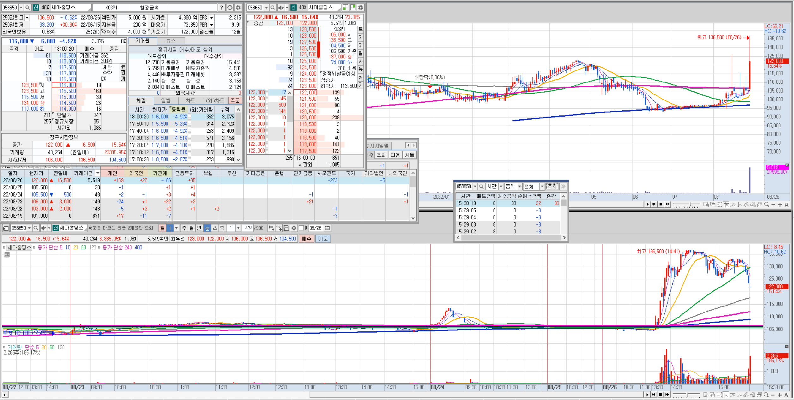Zoom in with plus icon on upper chart toolbar
This screenshot has width=794, height=400.
coord(780,205)
